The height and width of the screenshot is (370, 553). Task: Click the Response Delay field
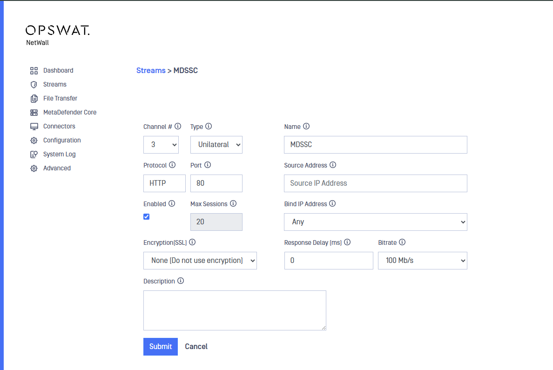pos(329,261)
